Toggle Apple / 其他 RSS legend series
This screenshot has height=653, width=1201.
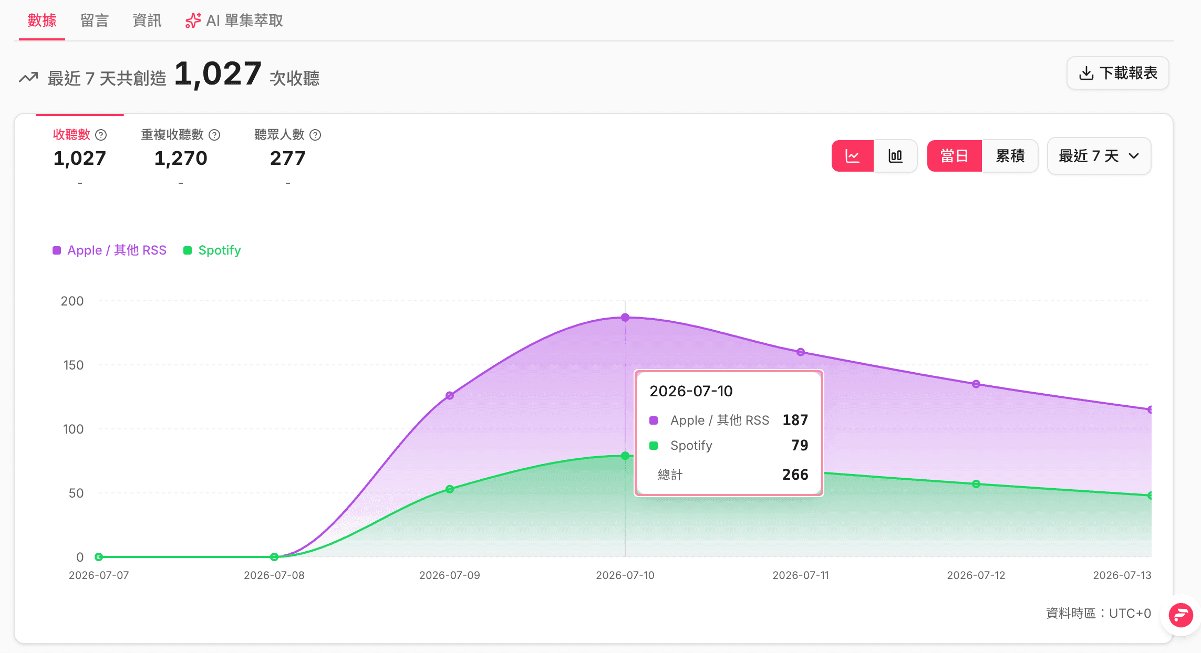[x=109, y=250]
